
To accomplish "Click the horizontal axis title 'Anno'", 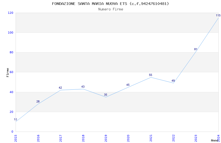I will click(x=214, y=140).
